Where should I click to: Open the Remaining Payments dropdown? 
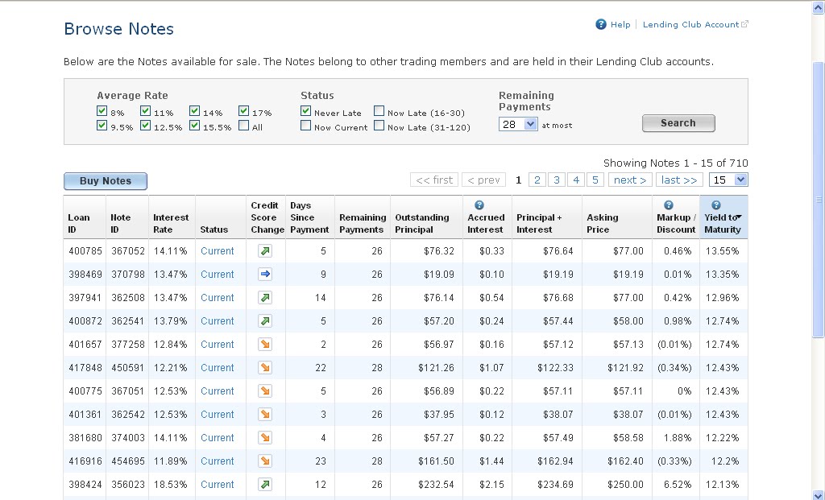tap(518, 124)
